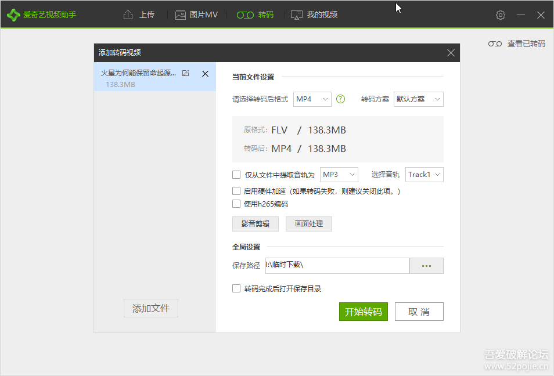Open settings via the gear icon

[501, 15]
